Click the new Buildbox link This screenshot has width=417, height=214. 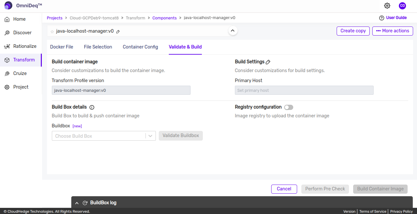point(77,126)
